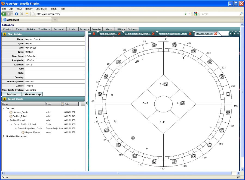Collapse the Current tree group
The image size is (245, 180).
click(x=4, y=108)
